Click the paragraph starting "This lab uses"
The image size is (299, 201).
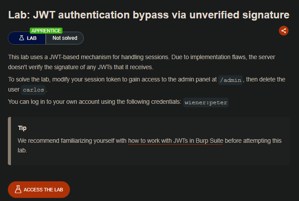pyautogui.click(x=131, y=57)
